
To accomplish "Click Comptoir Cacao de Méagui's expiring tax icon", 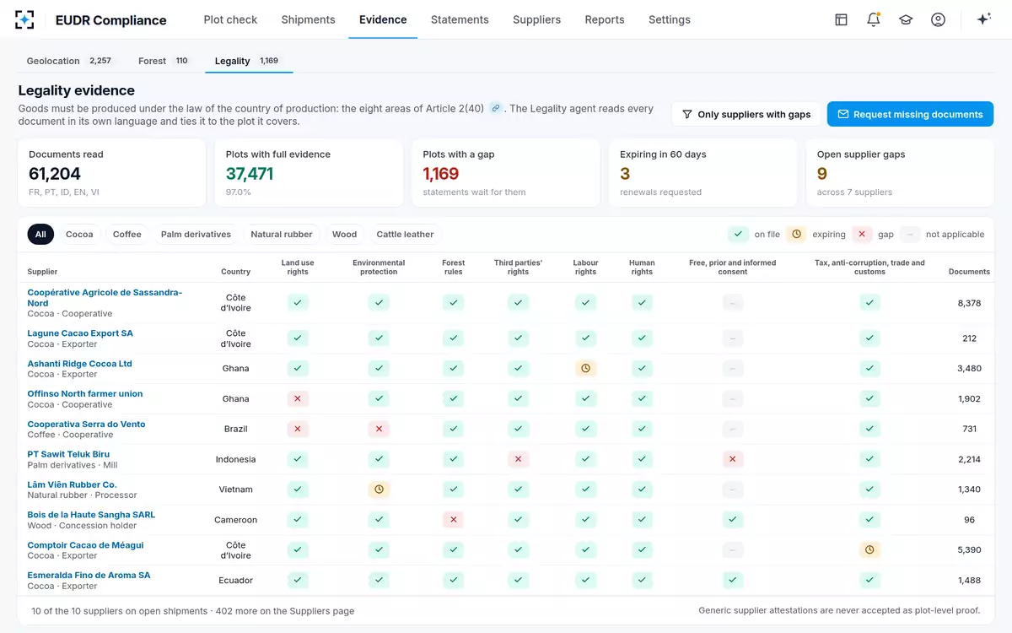I will click(x=869, y=550).
